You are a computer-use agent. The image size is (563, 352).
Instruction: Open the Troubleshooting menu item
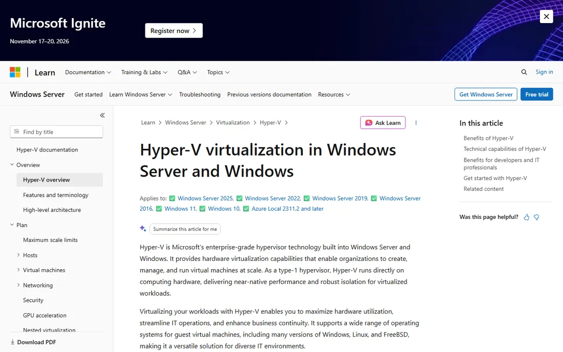coord(200,94)
